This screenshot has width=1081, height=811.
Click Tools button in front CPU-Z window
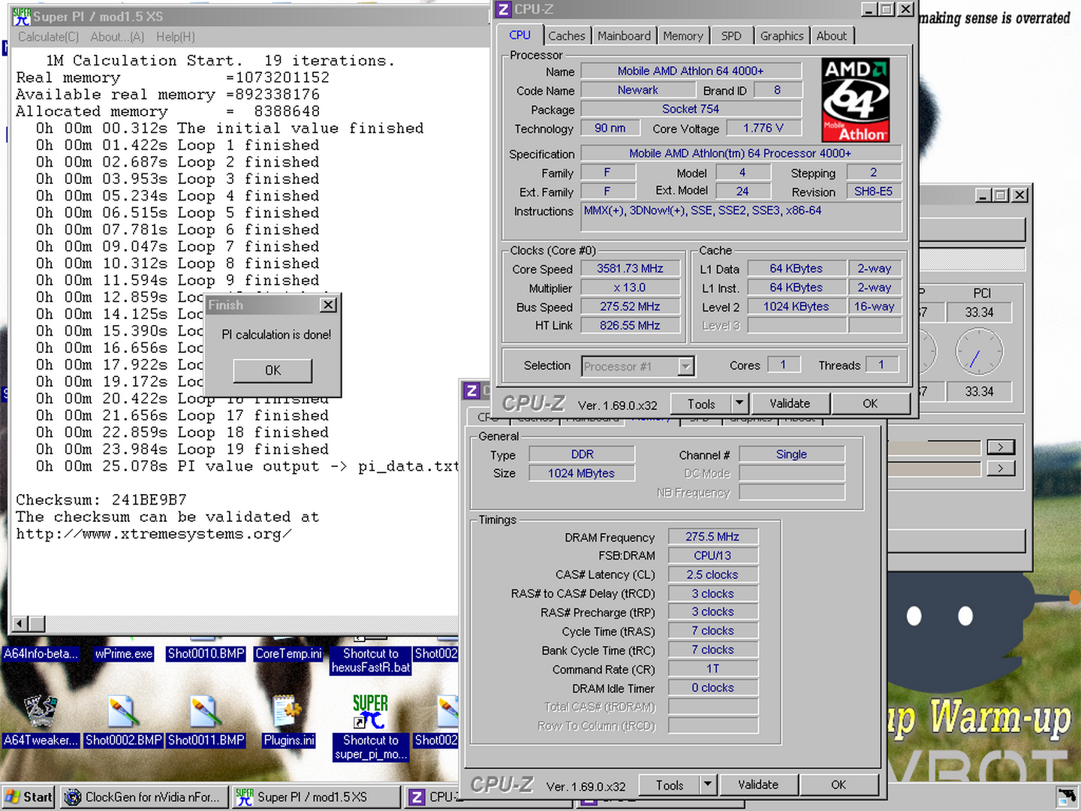[701, 403]
